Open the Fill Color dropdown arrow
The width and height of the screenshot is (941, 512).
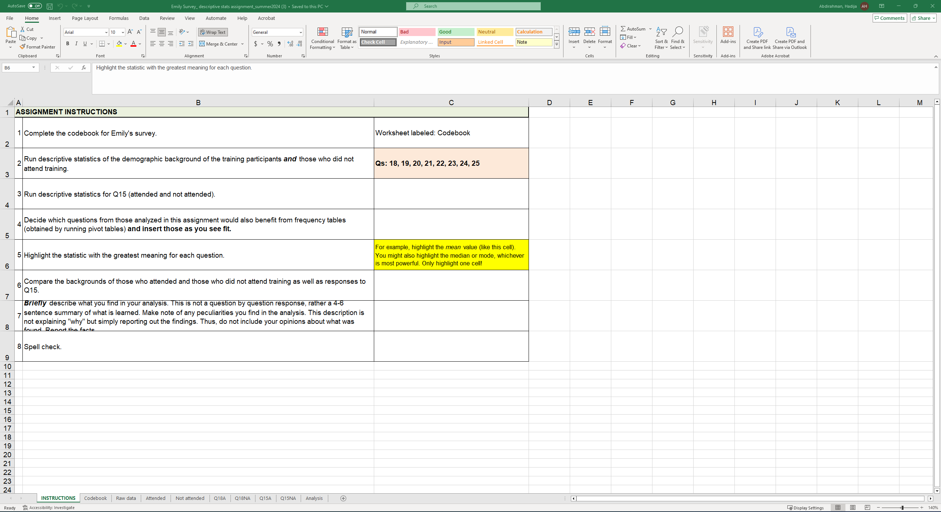(x=126, y=44)
